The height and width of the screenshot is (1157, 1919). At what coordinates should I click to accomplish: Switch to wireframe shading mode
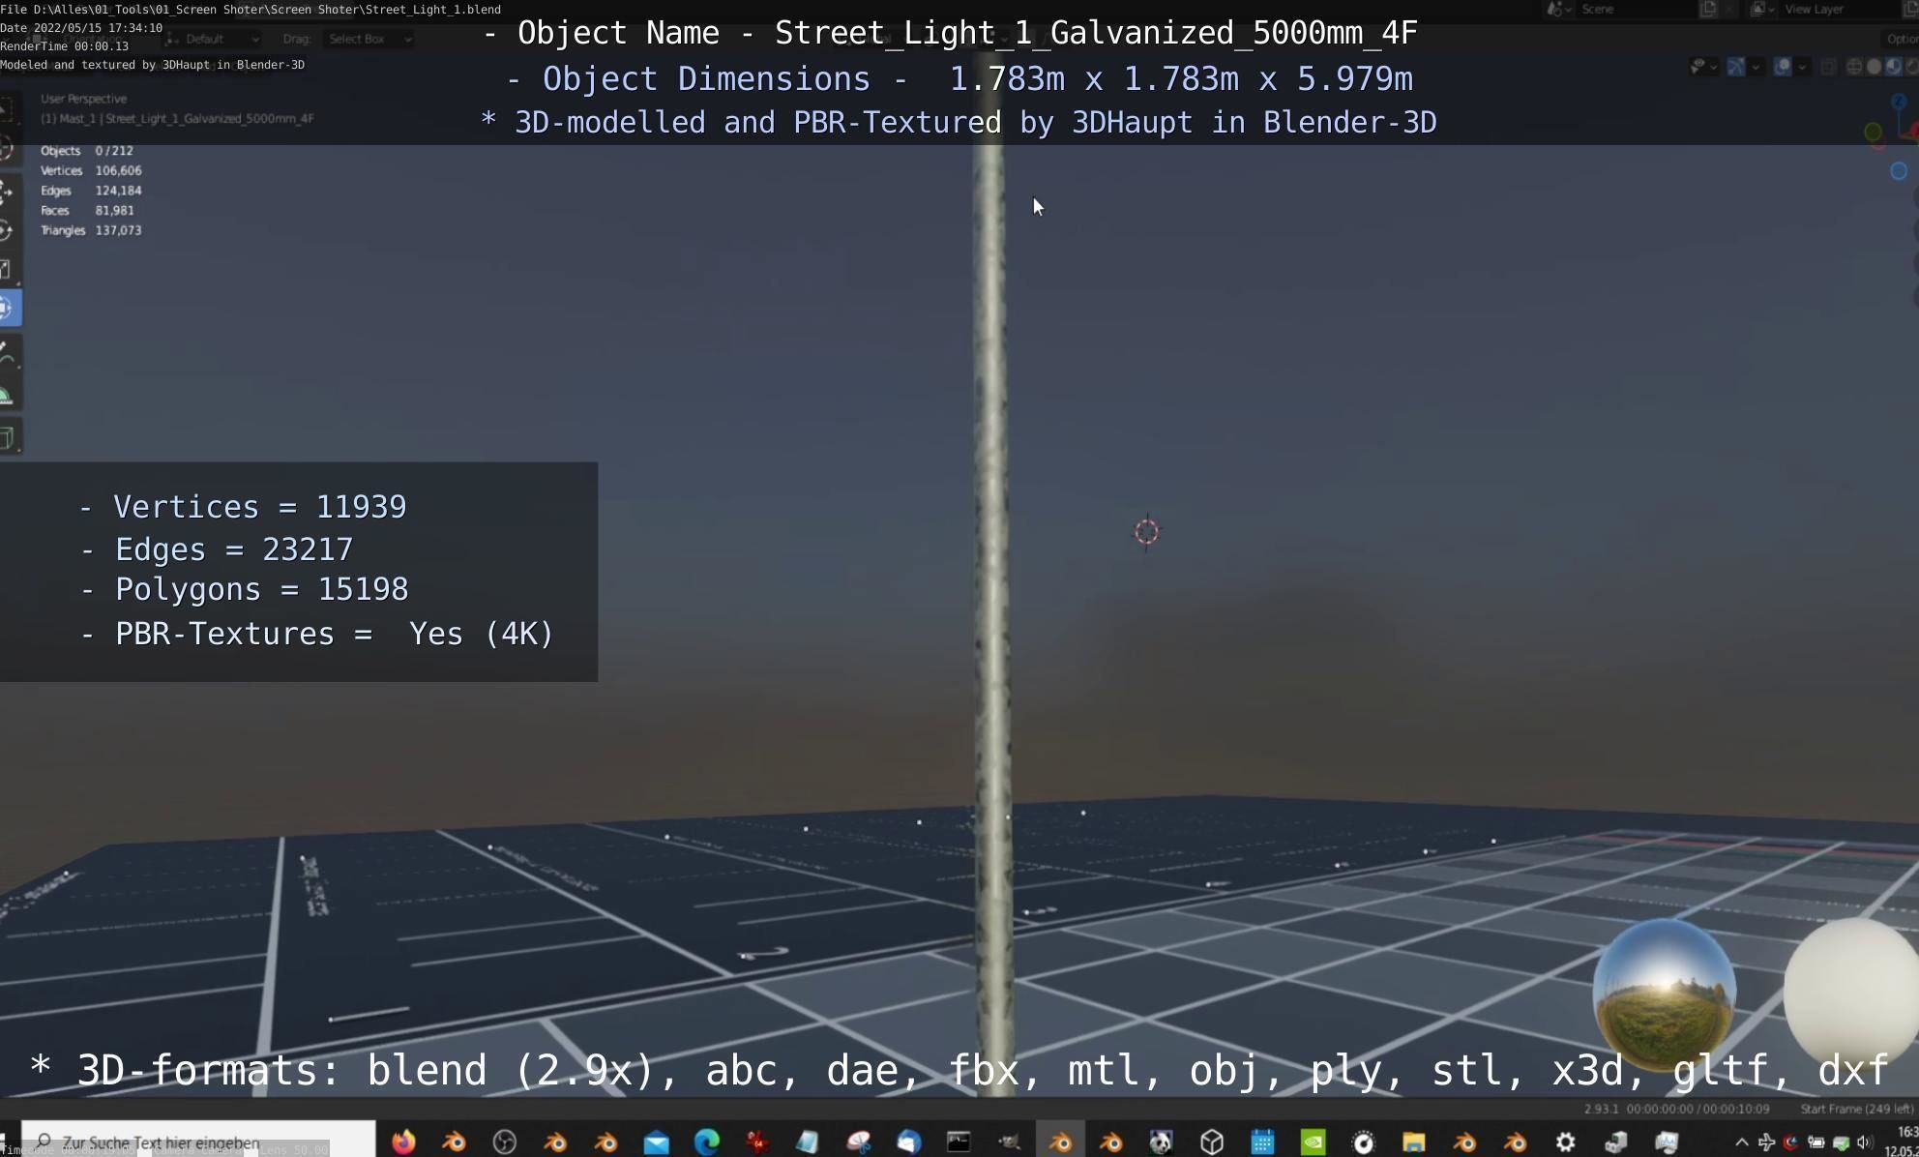(x=1854, y=67)
